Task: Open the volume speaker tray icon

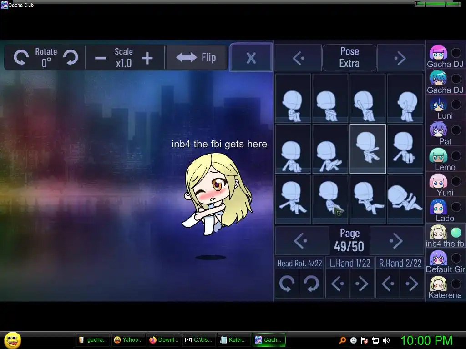Action: point(386,340)
